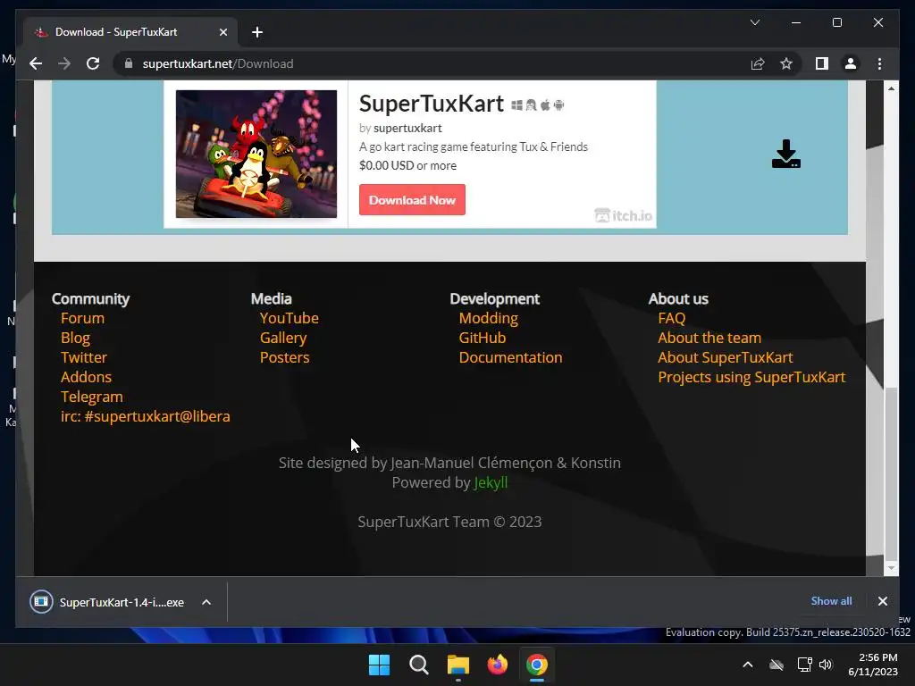The height and width of the screenshot is (686, 915).
Task: Open the volume speaker tray icon
Action: [x=825, y=665]
